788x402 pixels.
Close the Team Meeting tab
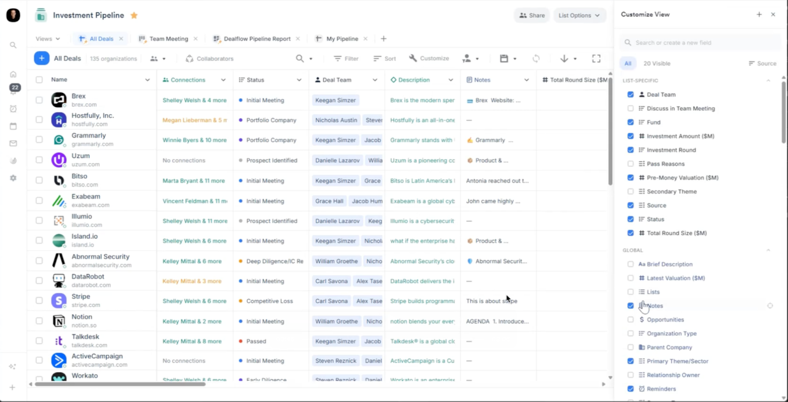[196, 38]
